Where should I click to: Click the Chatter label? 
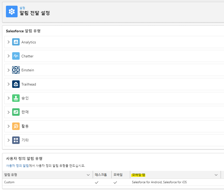pyautogui.click(x=27, y=56)
